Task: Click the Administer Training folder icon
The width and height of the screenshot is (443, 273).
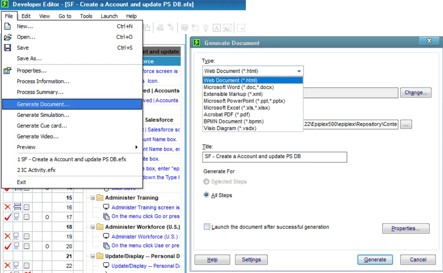Action: (x=100, y=197)
